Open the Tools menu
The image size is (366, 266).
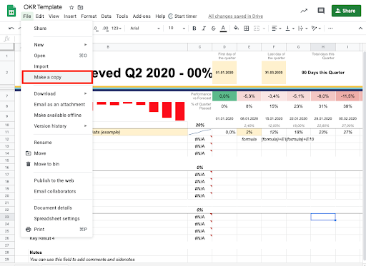pos(122,16)
